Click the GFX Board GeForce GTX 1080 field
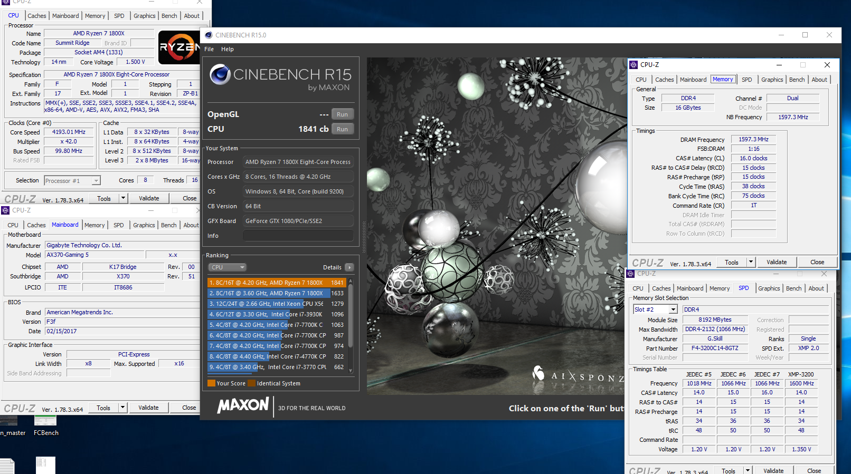The width and height of the screenshot is (851, 474). 298,221
